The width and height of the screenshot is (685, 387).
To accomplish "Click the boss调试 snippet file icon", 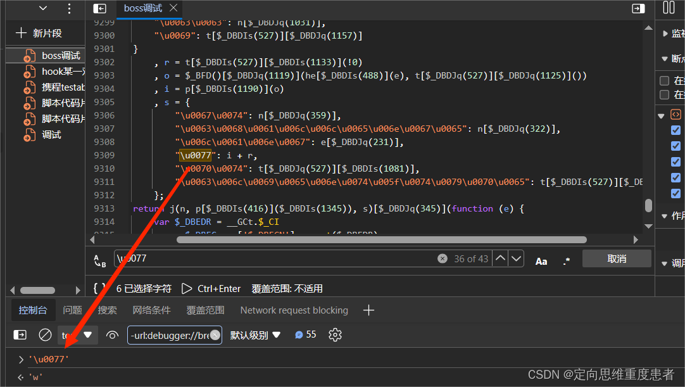I will point(29,56).
